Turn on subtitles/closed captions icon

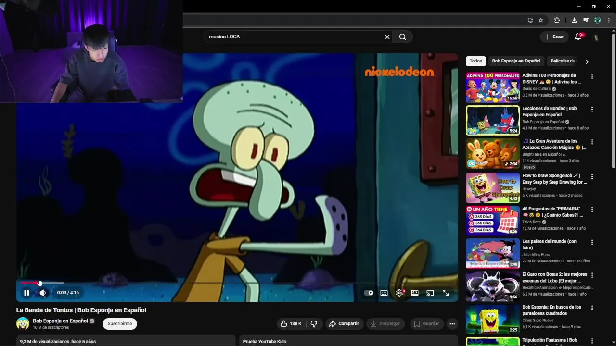pos(384,293)
